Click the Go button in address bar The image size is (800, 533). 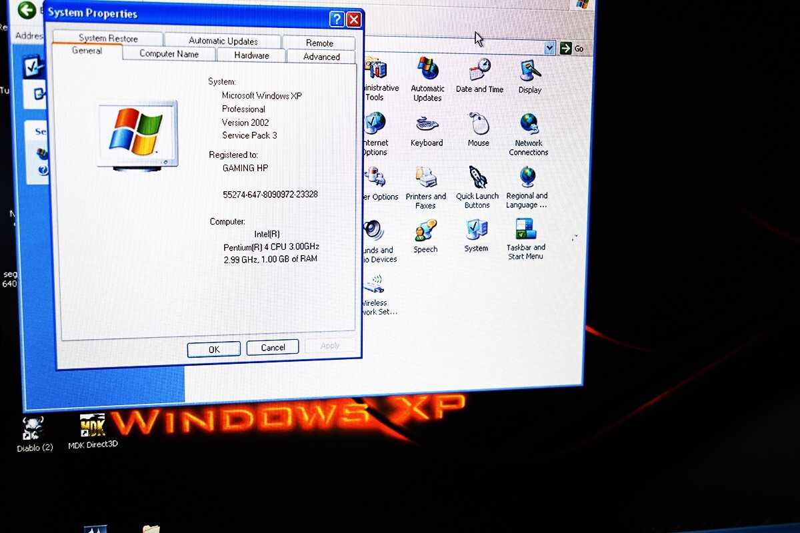pyautogui.click(x=572, y=48)
